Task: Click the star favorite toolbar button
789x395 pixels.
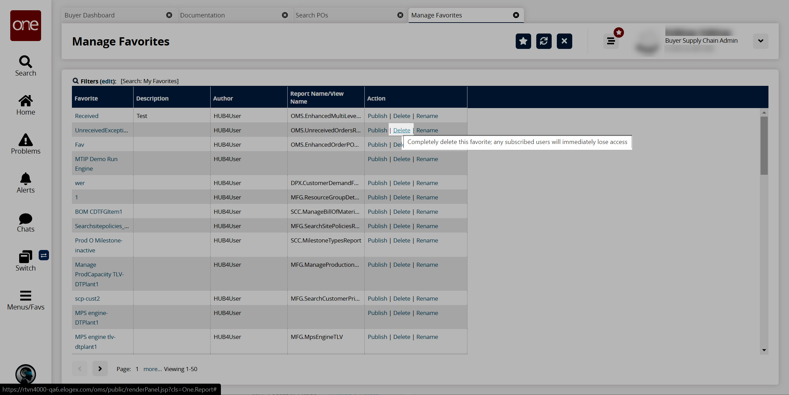Action: coord(523,41)
